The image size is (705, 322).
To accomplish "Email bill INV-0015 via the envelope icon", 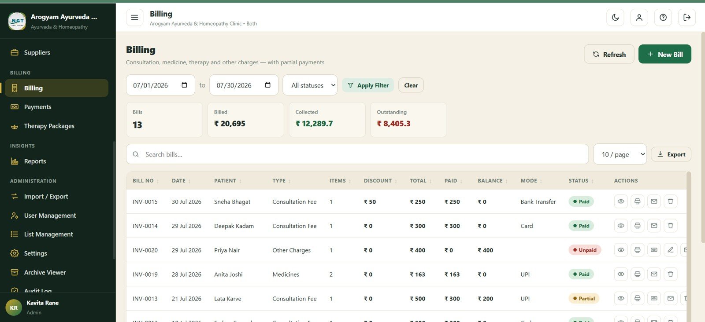I will (x=654, y=201).
